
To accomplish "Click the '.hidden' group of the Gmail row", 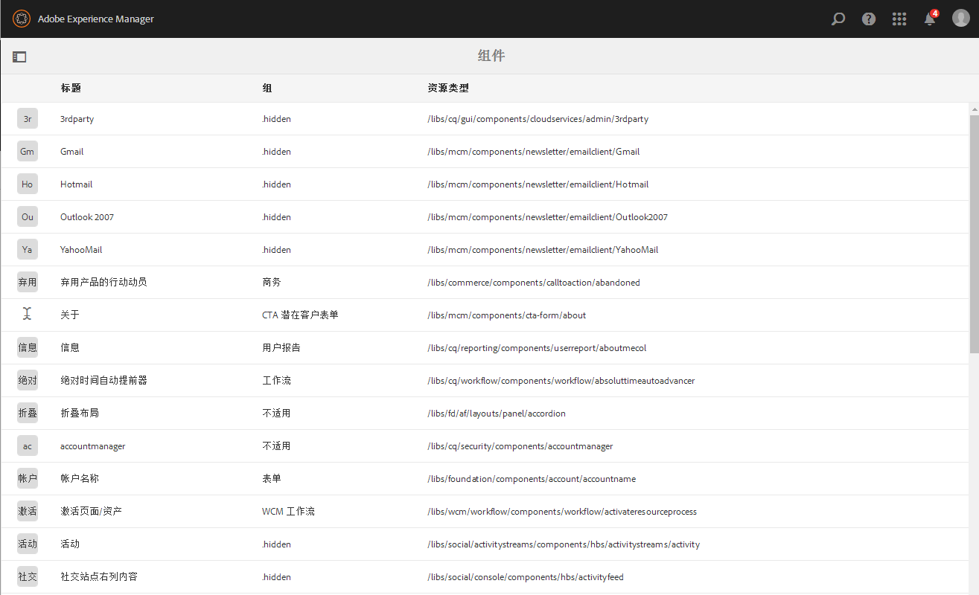I will [x=276, y=152].
